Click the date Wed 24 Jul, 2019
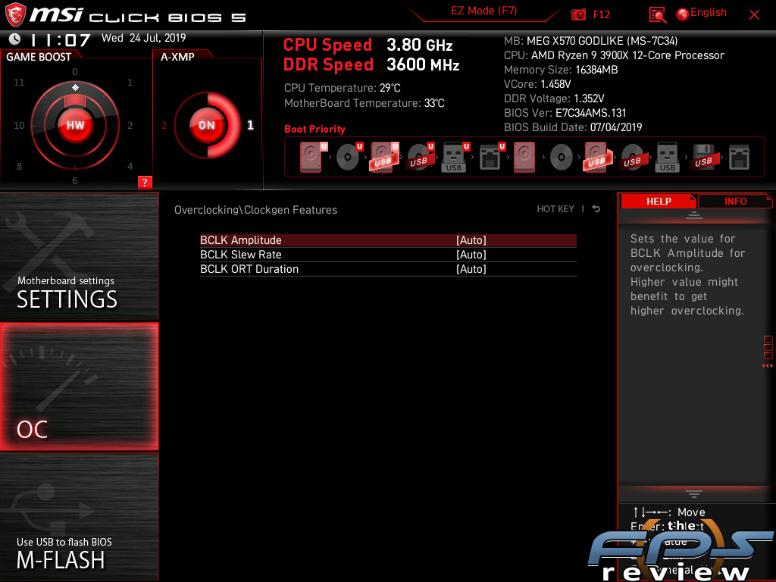The height and width of the screenshot is (582, 776). point(143,38)
